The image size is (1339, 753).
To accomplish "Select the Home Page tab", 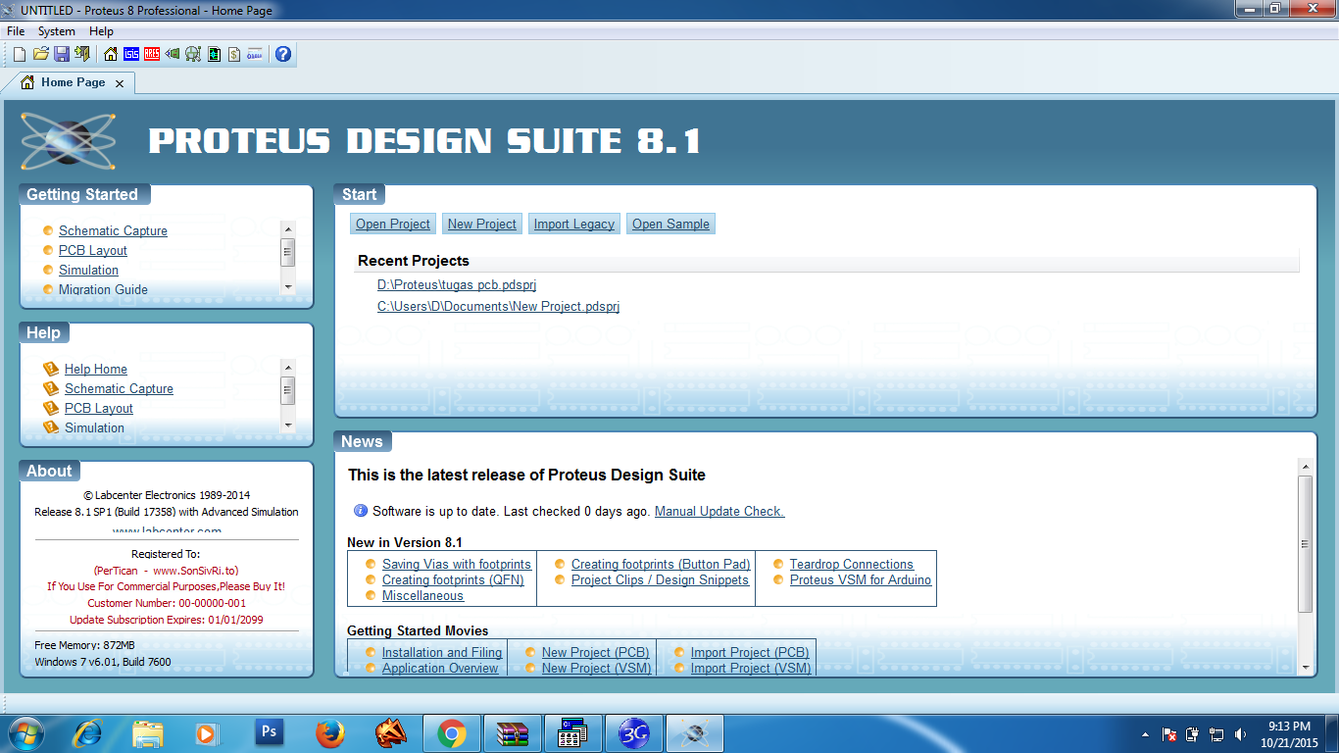I will tap(73, 82).
